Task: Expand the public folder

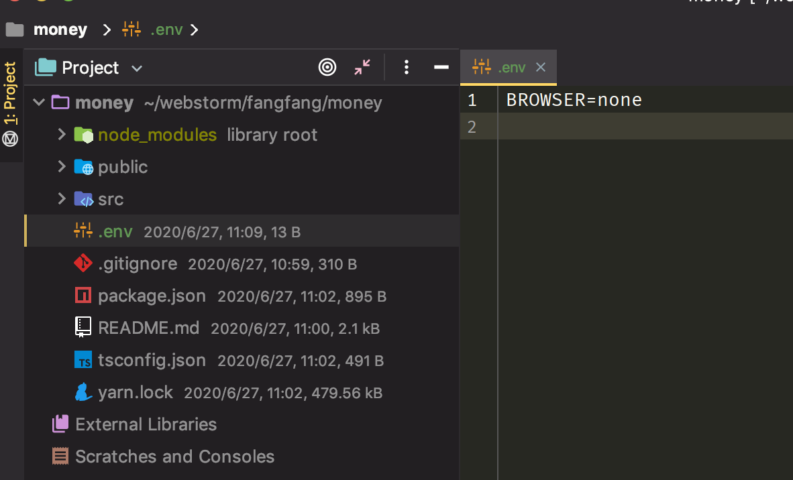Action: pos(62,166)
